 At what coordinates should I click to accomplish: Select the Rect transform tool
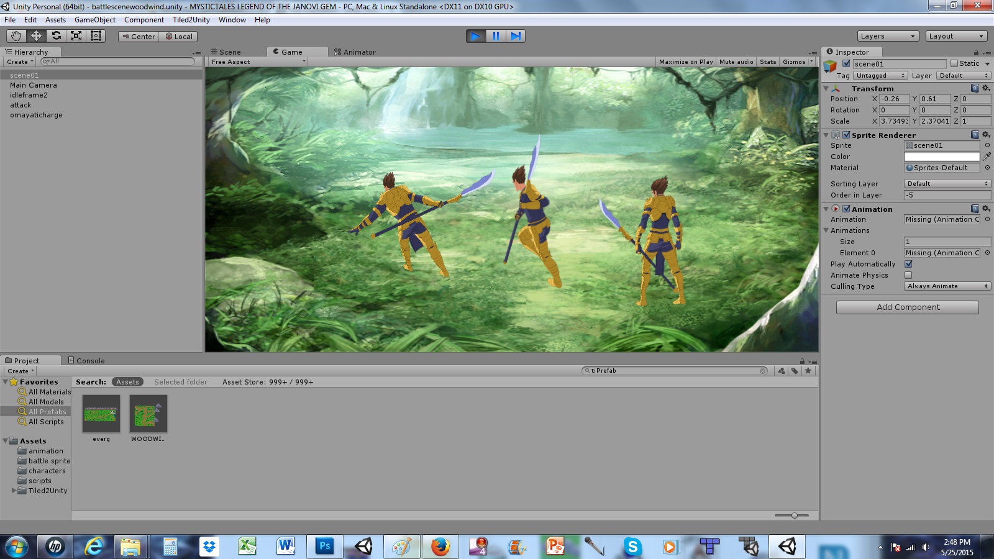pos(96,36)
